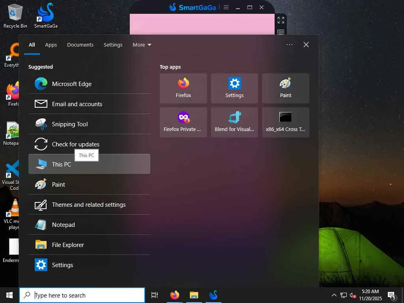Open the network tray icon
Image resolution: width=404 pixels, height=303 pixels.
[344, 295]
